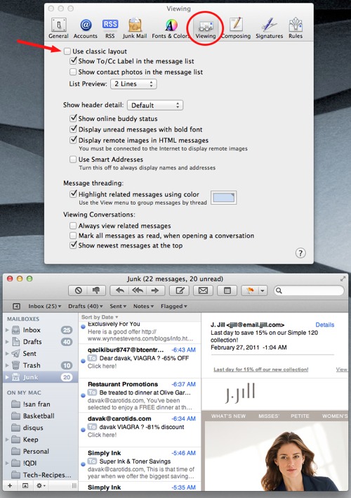Click the Details link in message header
Screen dimensions: 351x498
(x=325, y=324)
